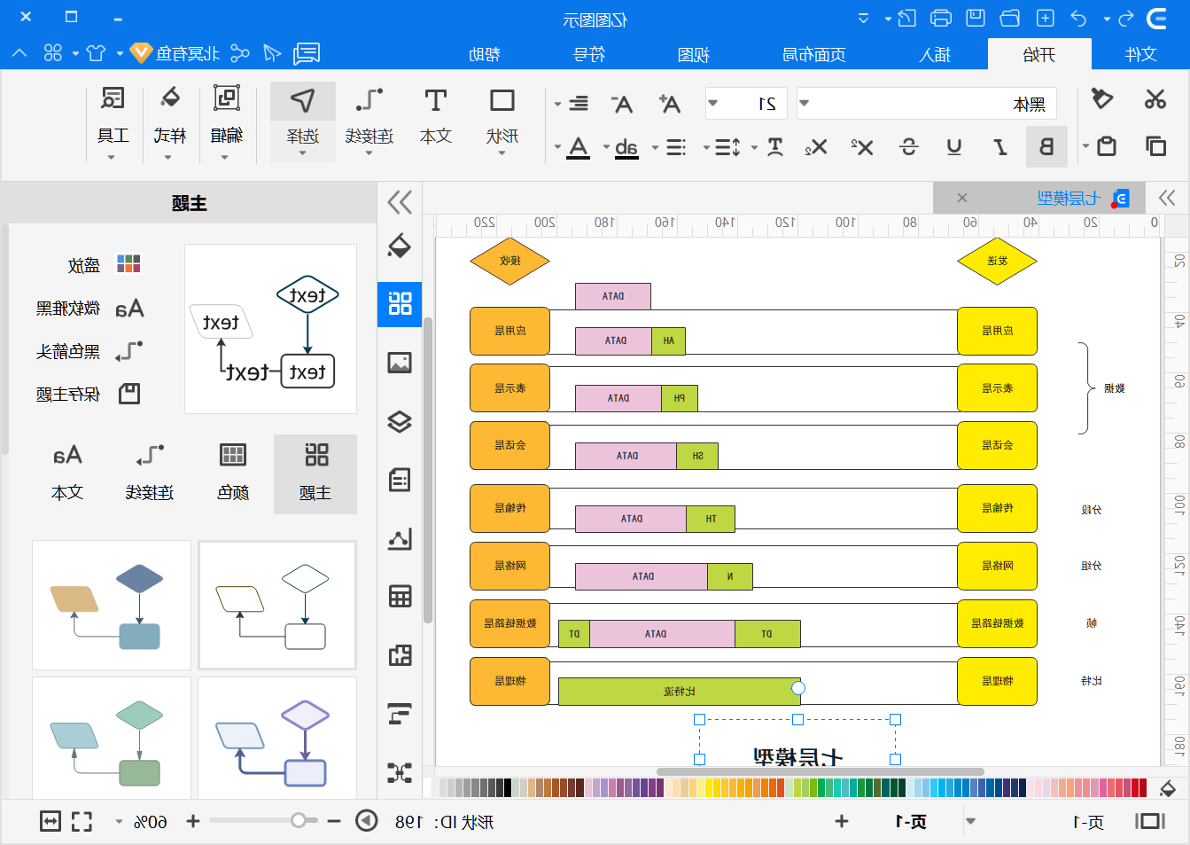This screenshot has width=1190, height=845.
Task: Open the layers panel in the side strip
Action: point(400,421)
